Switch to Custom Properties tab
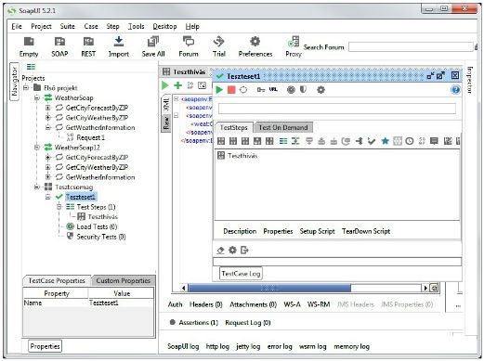 pyautogui.click(x=123, y=280)
